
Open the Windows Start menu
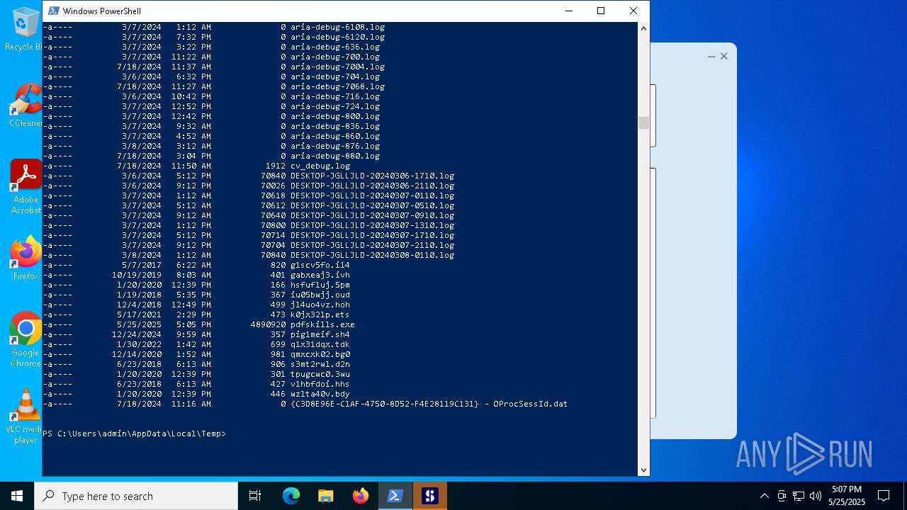coord(17,496)
